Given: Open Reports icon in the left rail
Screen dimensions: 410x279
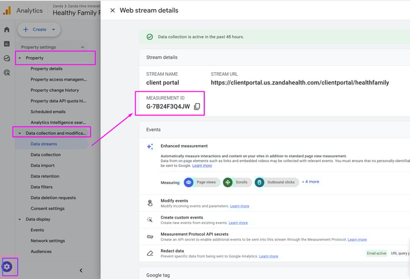Looking at the screenshot, I should click(7, 43).
